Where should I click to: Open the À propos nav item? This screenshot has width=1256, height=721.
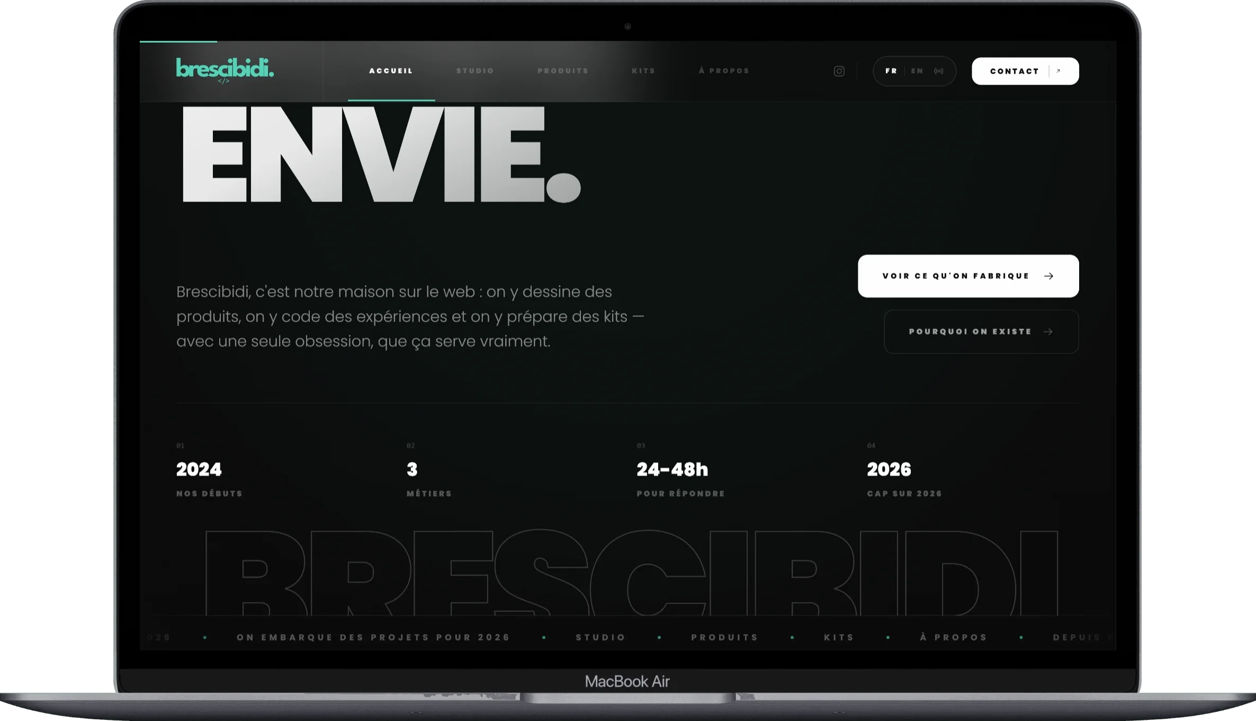(724, 71)
